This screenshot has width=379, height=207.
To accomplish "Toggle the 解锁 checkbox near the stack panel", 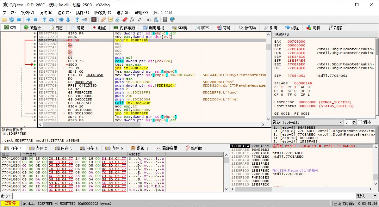I will [x=360, y=122].
